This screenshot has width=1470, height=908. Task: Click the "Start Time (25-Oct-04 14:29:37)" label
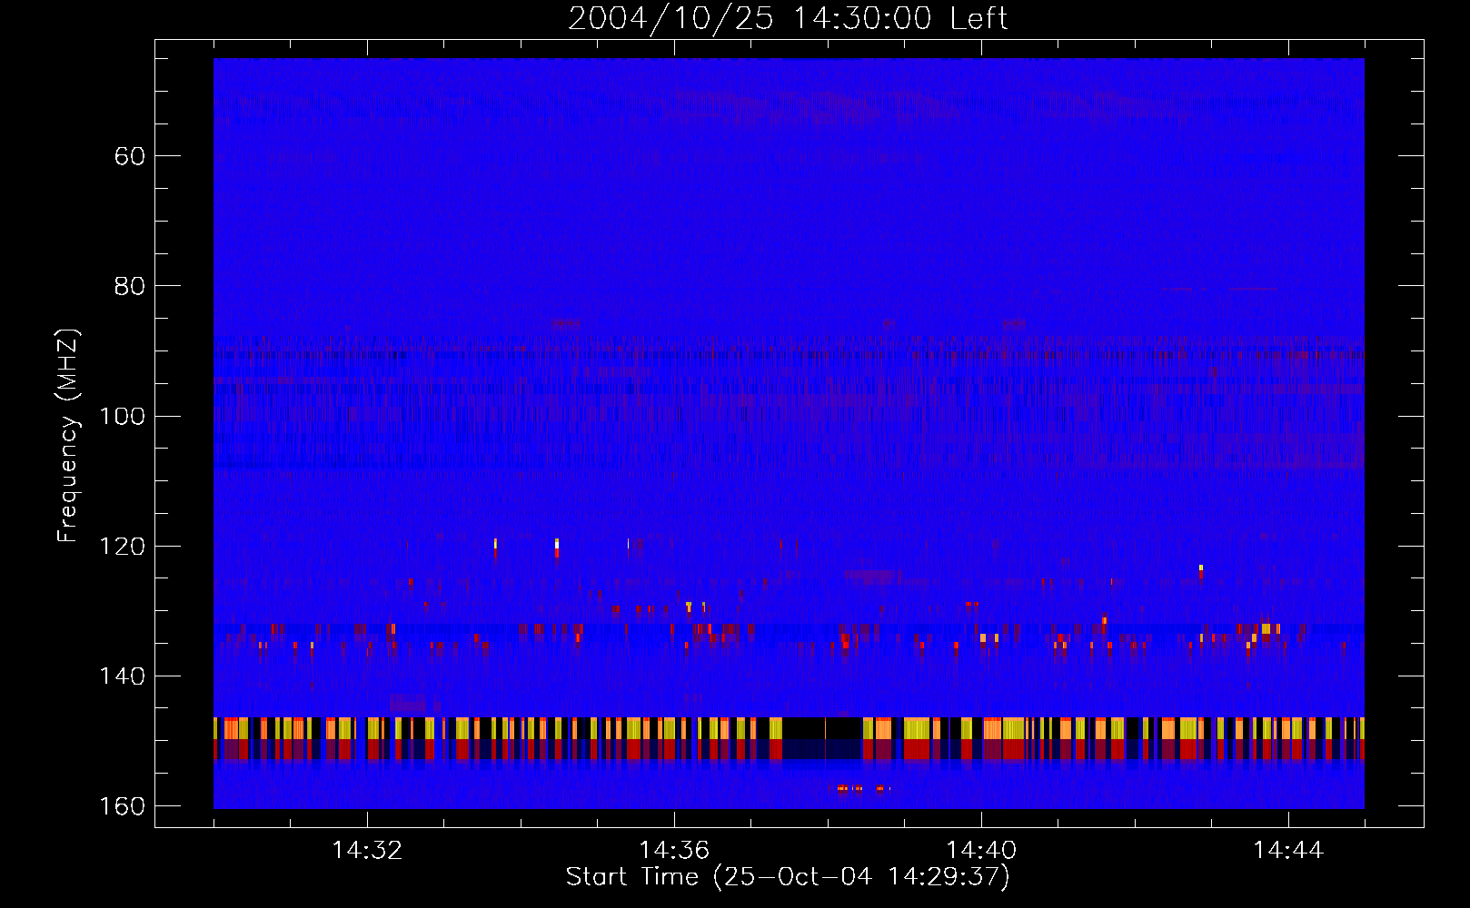coord(788,877)
